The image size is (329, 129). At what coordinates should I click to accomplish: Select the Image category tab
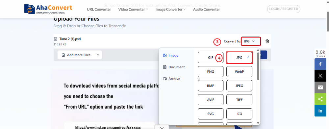click(x=170, y=55)
